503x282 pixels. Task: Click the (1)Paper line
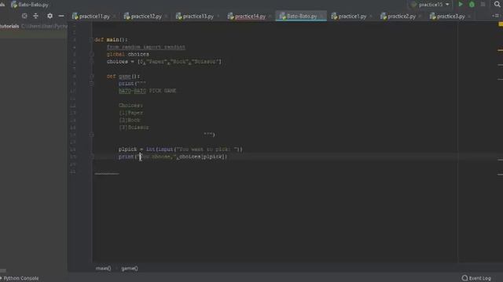coord(131,113)
